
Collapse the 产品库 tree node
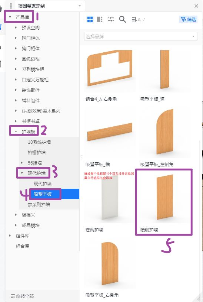point(10,17)
